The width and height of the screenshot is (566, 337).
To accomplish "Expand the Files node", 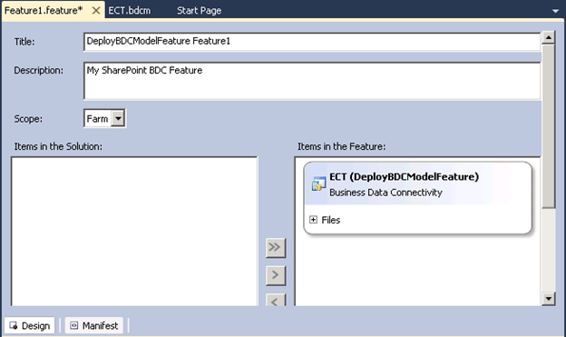I will pyautogui.click(x=313, y=220).
